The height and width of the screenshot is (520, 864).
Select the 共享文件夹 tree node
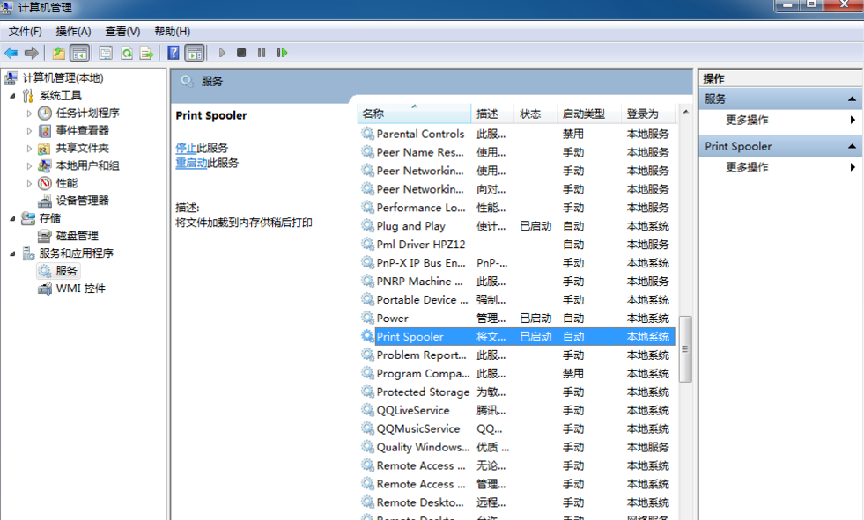[x=82, y=148]
